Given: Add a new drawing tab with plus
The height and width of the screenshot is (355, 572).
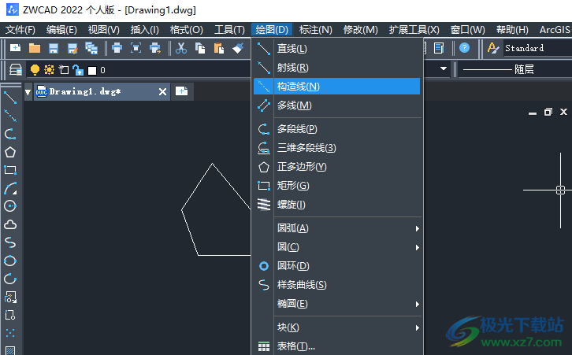Looking at the screenshot, I should click(x=182, y=91).
